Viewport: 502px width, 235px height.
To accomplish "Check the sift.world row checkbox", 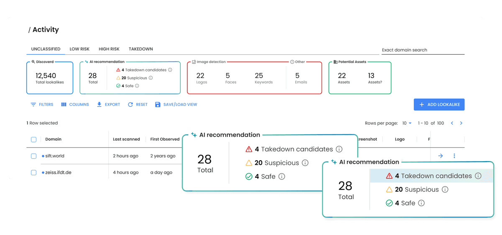I will point(34,156).
